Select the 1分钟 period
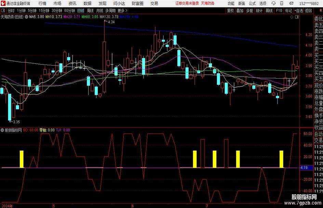The width and height of the screenshot is (323, 208). [x=21, y=11]
